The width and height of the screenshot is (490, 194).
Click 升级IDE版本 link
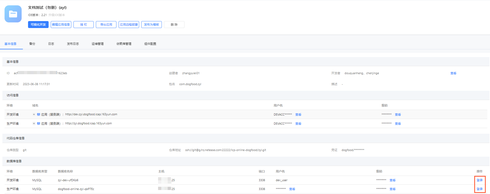pos(57,15)
